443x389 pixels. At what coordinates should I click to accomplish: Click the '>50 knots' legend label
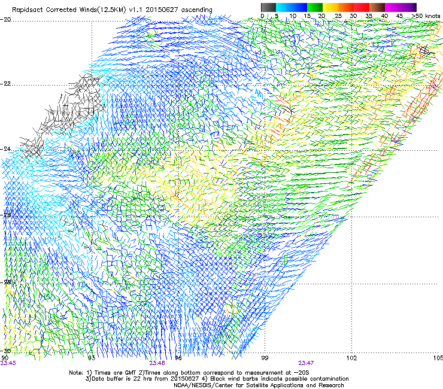point(426,16)
